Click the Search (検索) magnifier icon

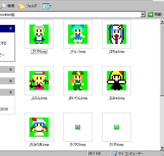[x=3, y=6]
